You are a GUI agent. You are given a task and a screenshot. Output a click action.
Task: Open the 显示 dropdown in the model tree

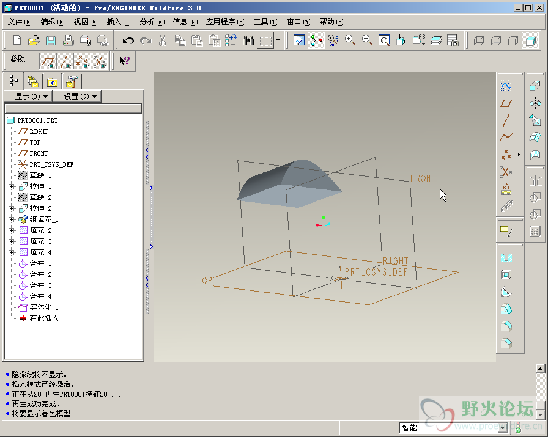(28, 97)
